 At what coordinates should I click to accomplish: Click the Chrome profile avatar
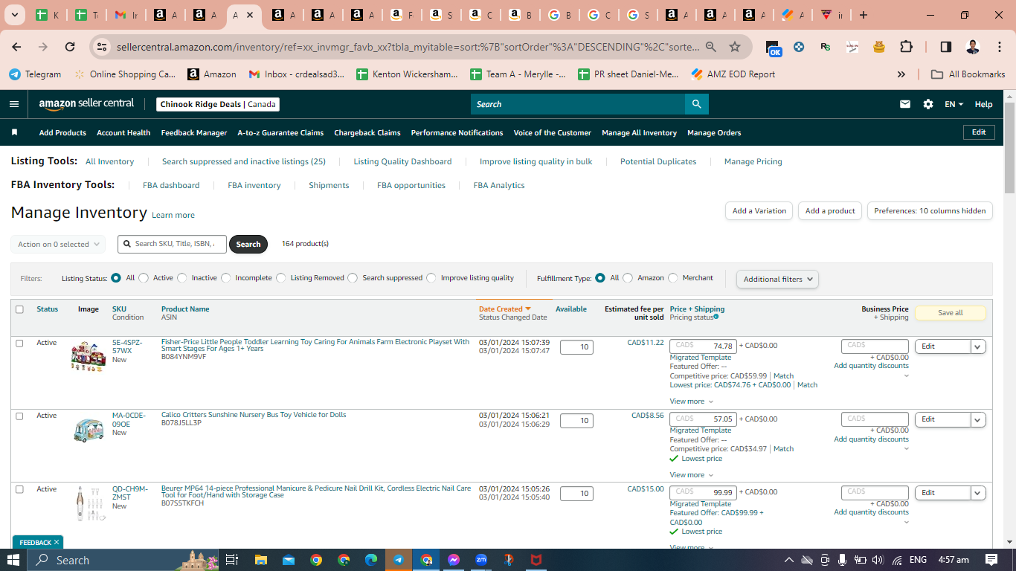tap(972, 47)
